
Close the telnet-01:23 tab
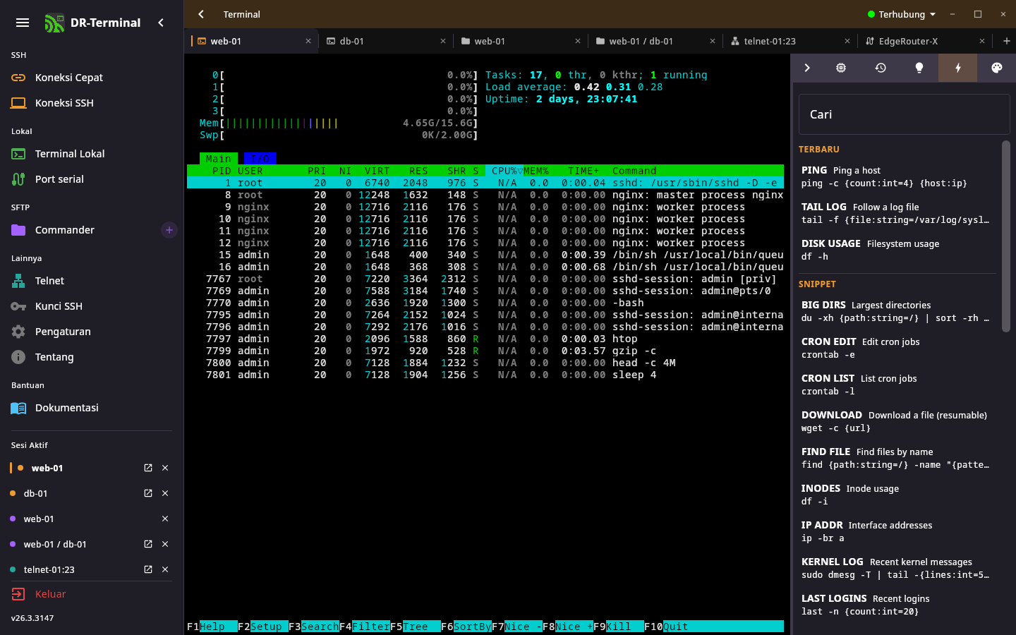coord(847,41)
